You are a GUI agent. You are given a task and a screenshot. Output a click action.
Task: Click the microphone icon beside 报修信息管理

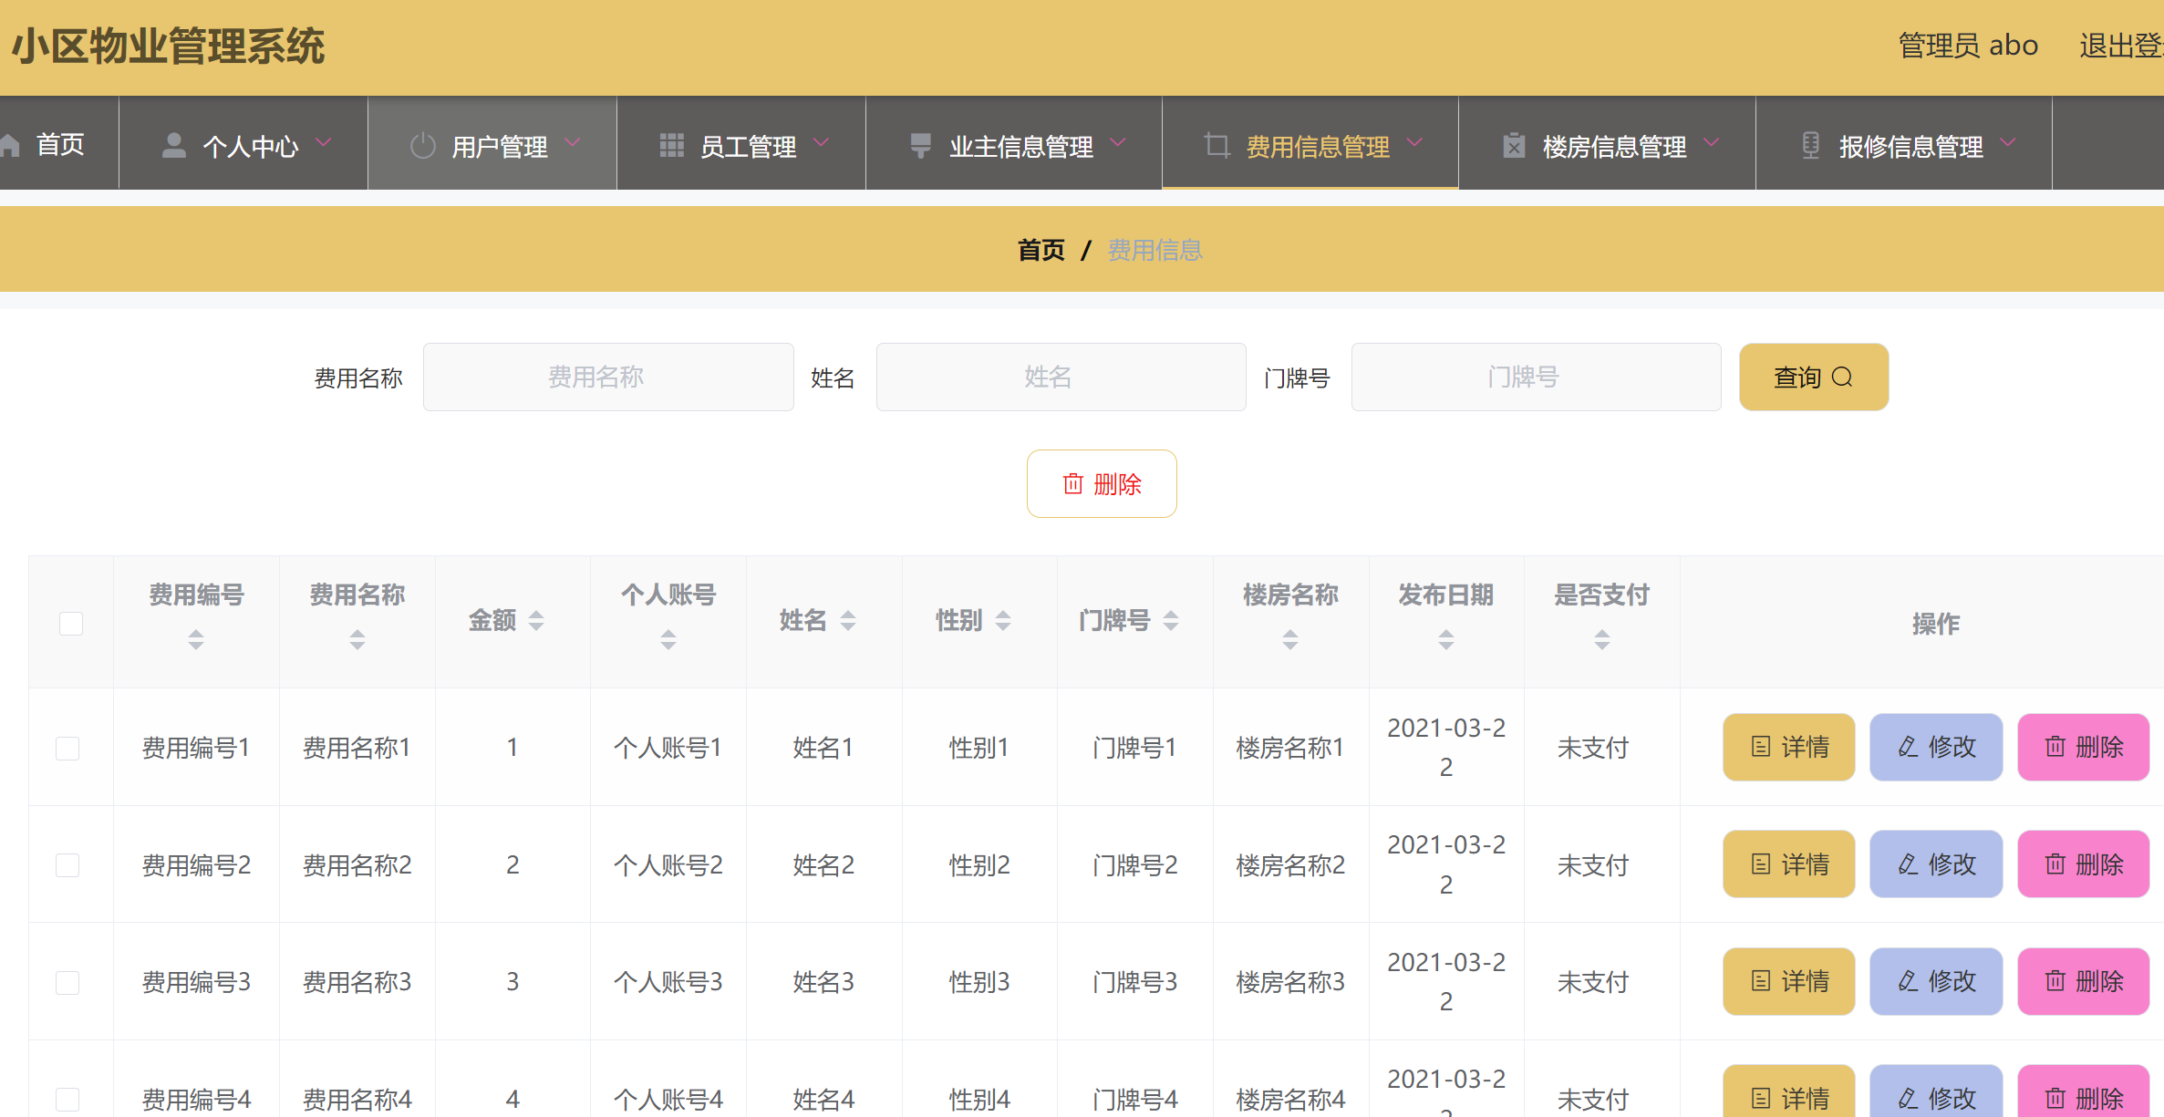pos(1811,143)
